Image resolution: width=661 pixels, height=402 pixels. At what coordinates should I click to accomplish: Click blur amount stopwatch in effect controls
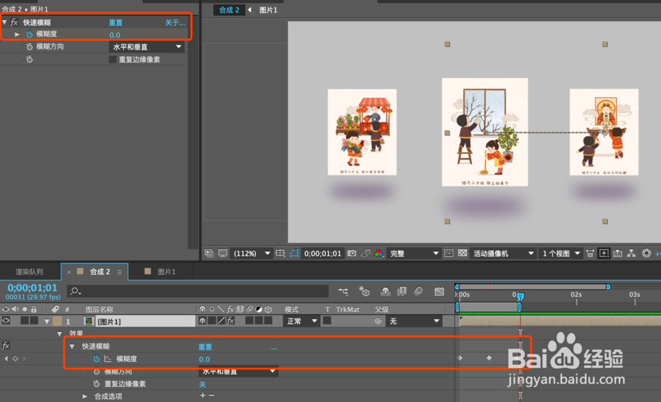30,34
